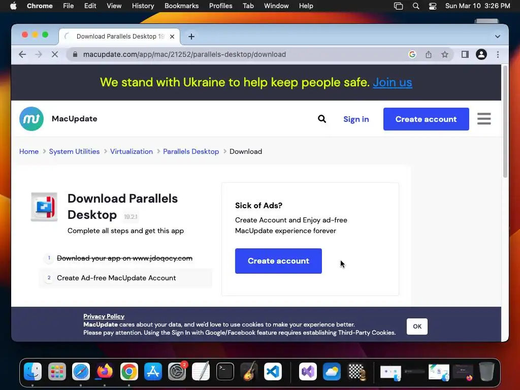Open the site search magnifier
This screenshot has width=520, height=390.
point(321,119)
